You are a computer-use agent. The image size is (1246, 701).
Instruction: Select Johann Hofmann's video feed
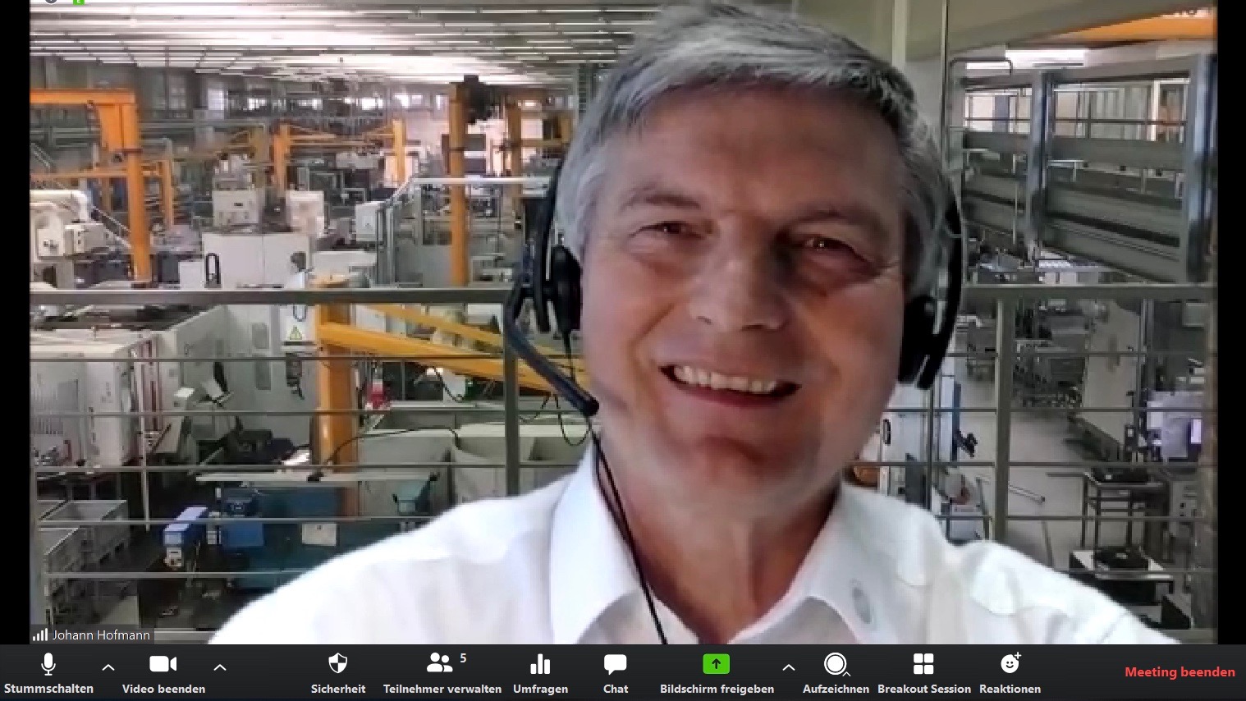624,322
